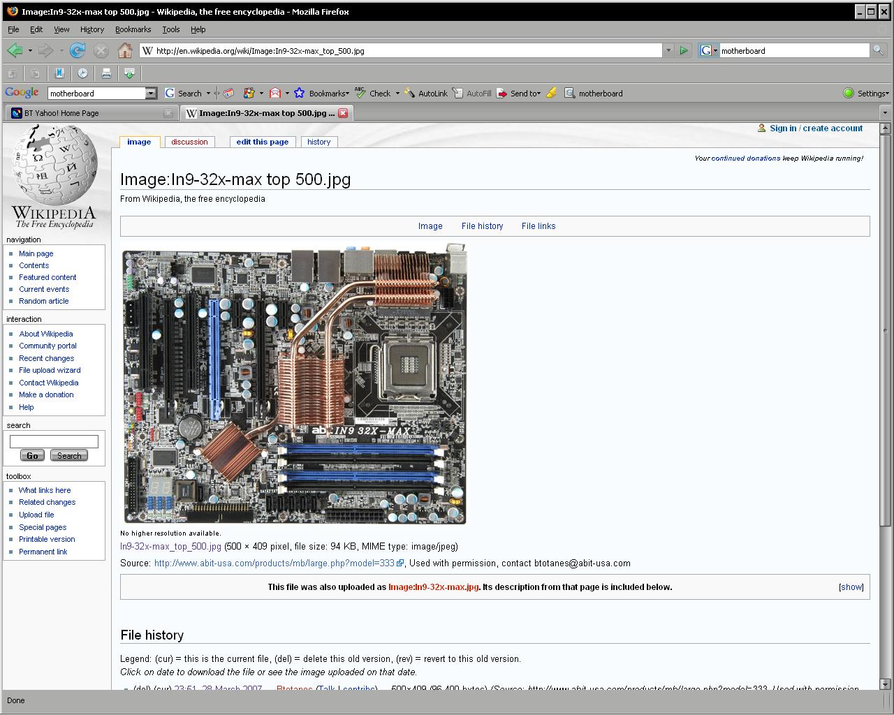Open the bookmarks sidebar toolbar icon
The height and width of the screenshot is (715, 894).
click(x=59, y=73)
